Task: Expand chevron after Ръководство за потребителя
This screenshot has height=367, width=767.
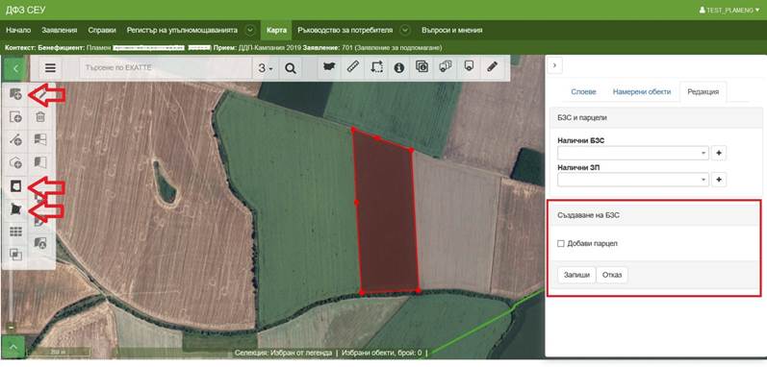Action: tap(405, 30)
